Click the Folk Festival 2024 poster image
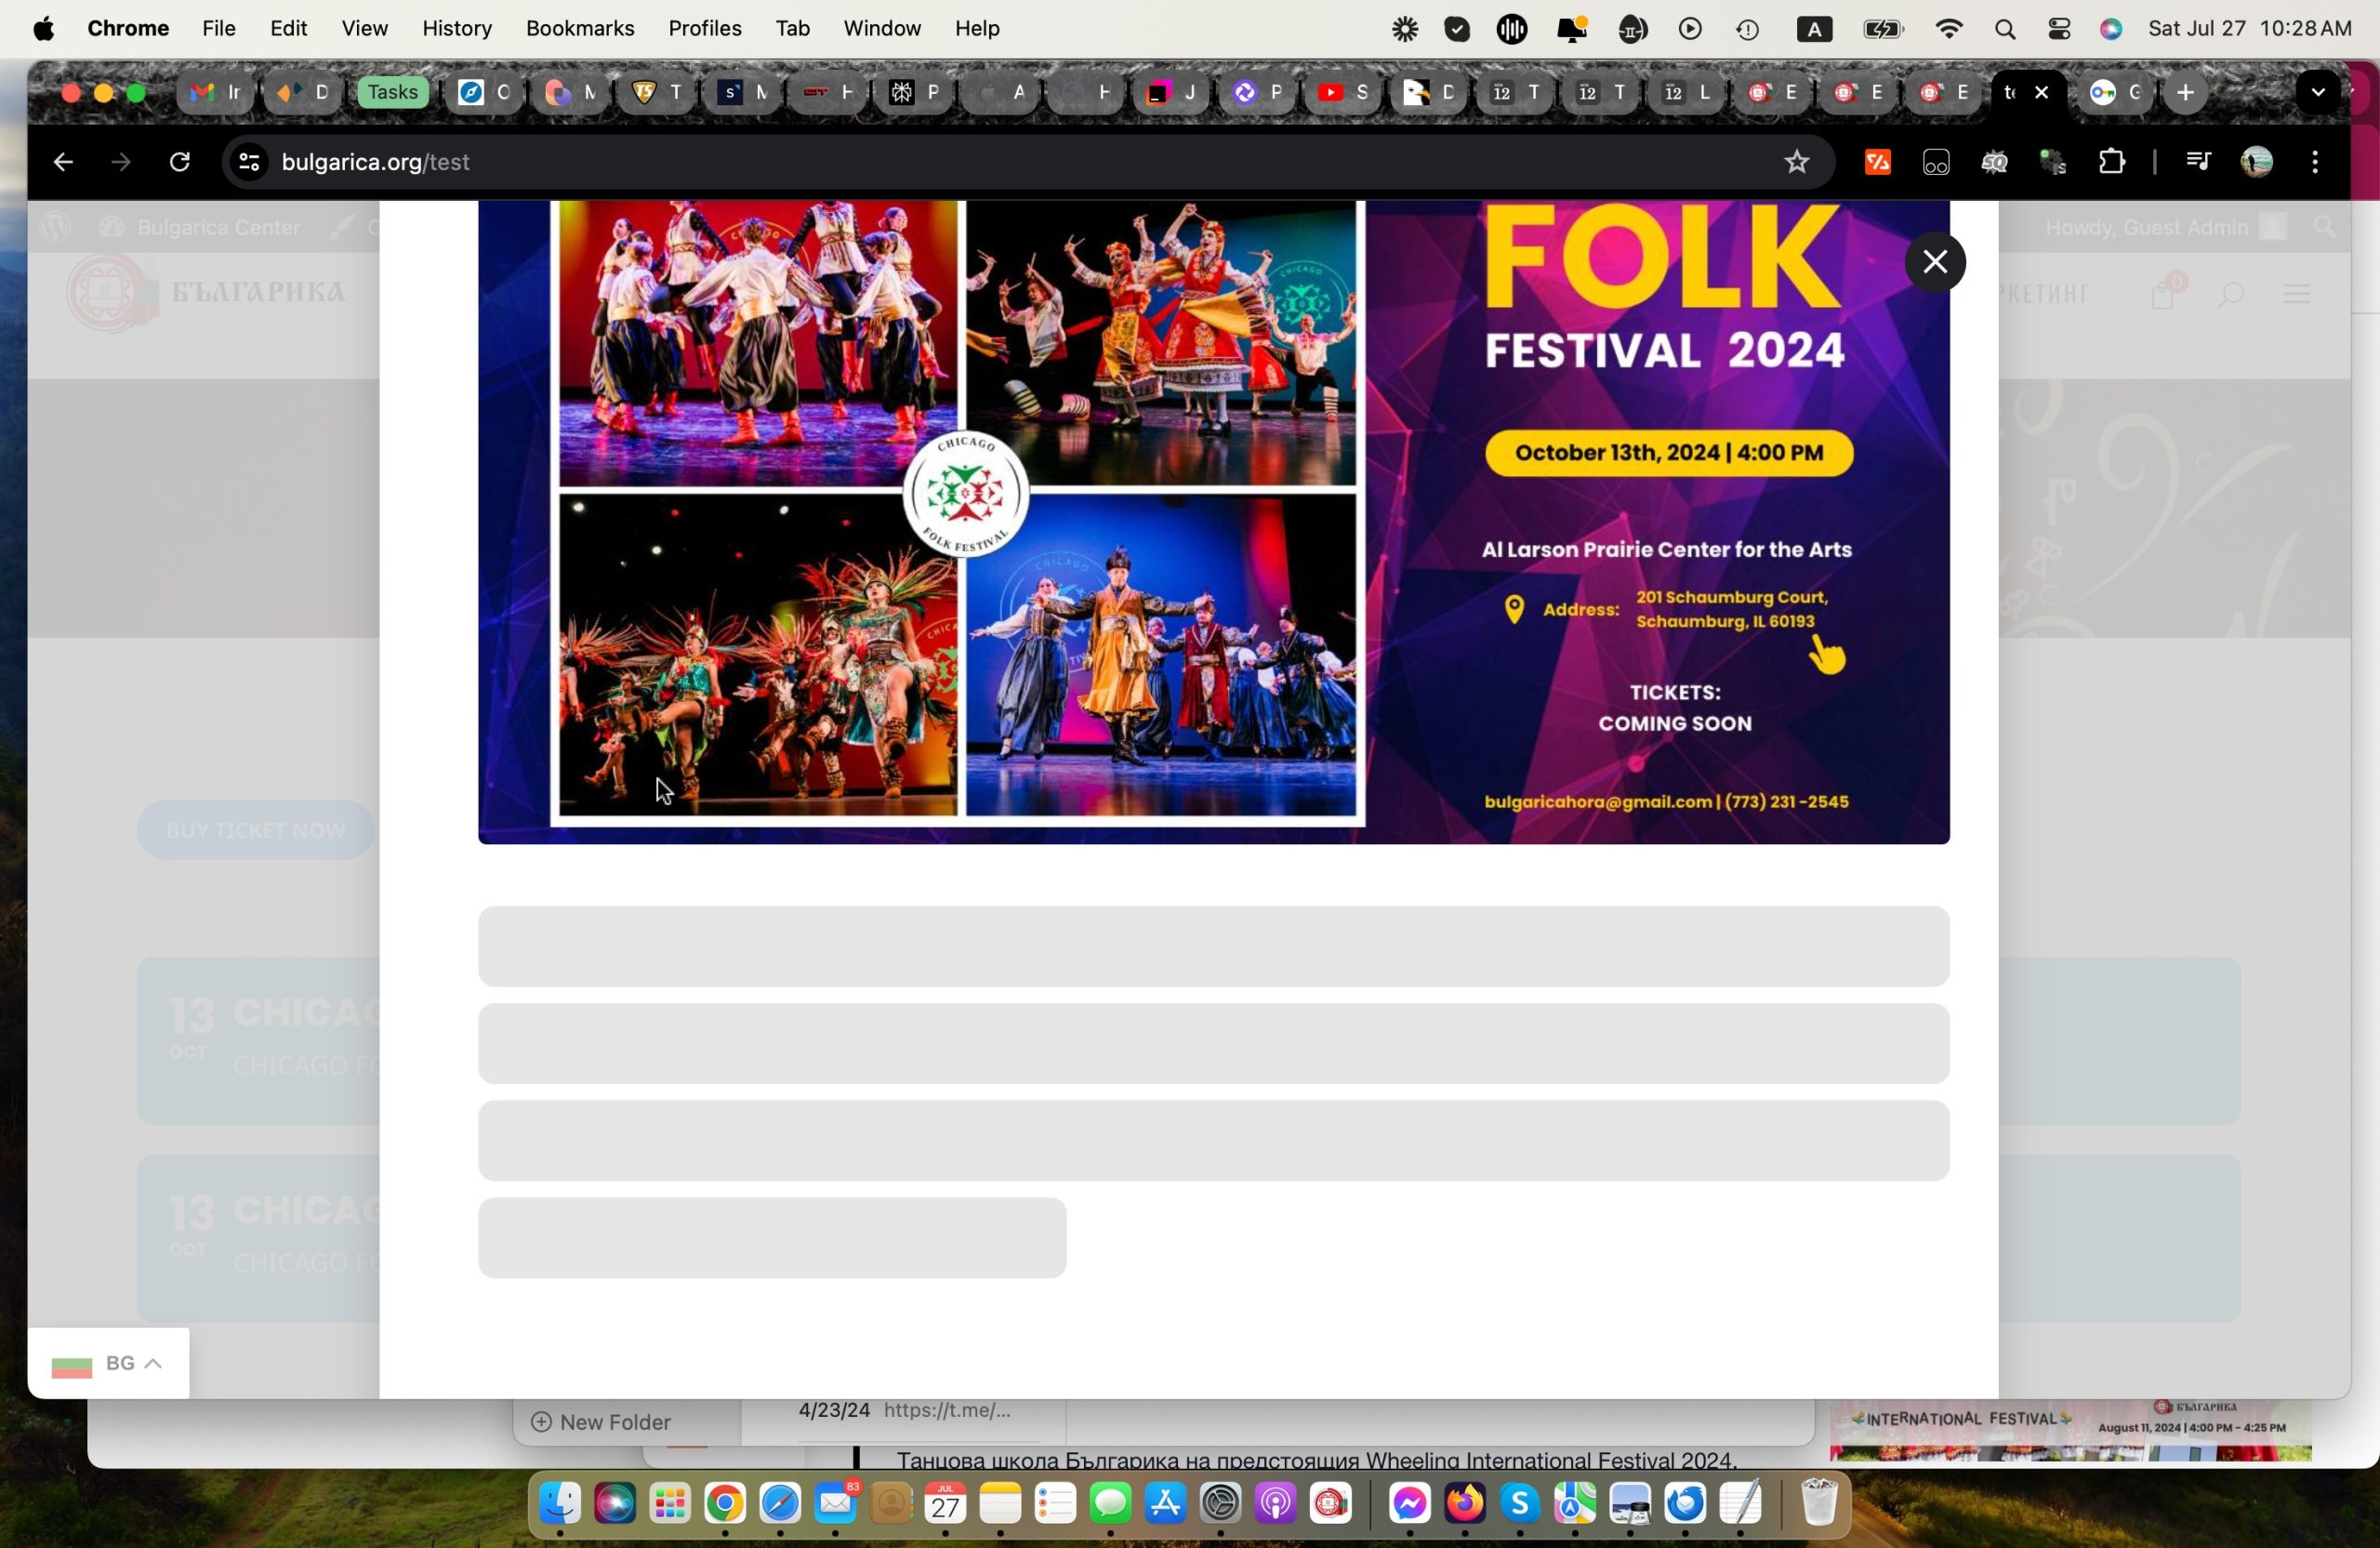This screenshot has width=2380, height=1548. pyautogui.click(x=1213, y=522)
